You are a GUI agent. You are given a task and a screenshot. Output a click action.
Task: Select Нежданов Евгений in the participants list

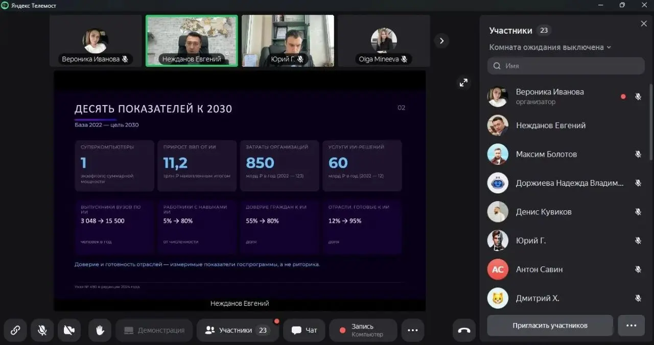[x=566, y=126]
